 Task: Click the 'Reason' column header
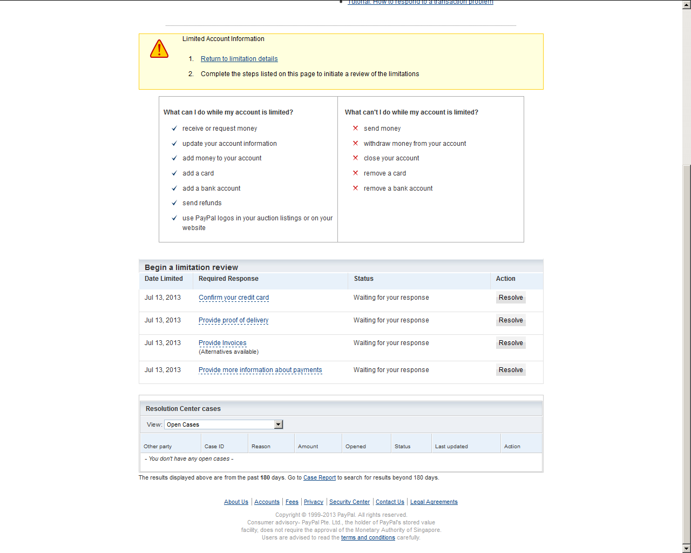(x=261, y=447)
